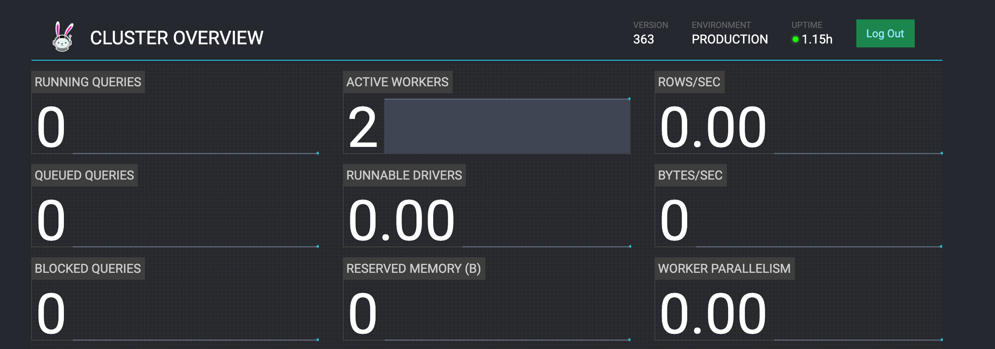Click the green uptime status dot

pyautogui.click(x=795, y=39)
